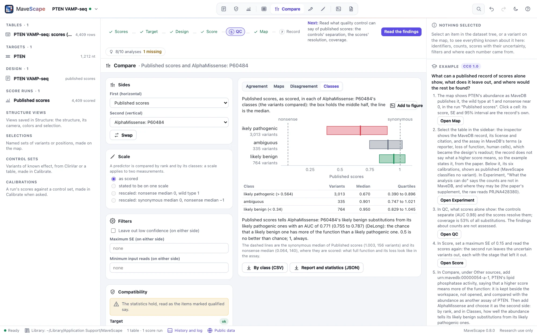Download Report and statistics (JSON)
Viewport: 537px width, 335px height.
[x=326, y=268]
